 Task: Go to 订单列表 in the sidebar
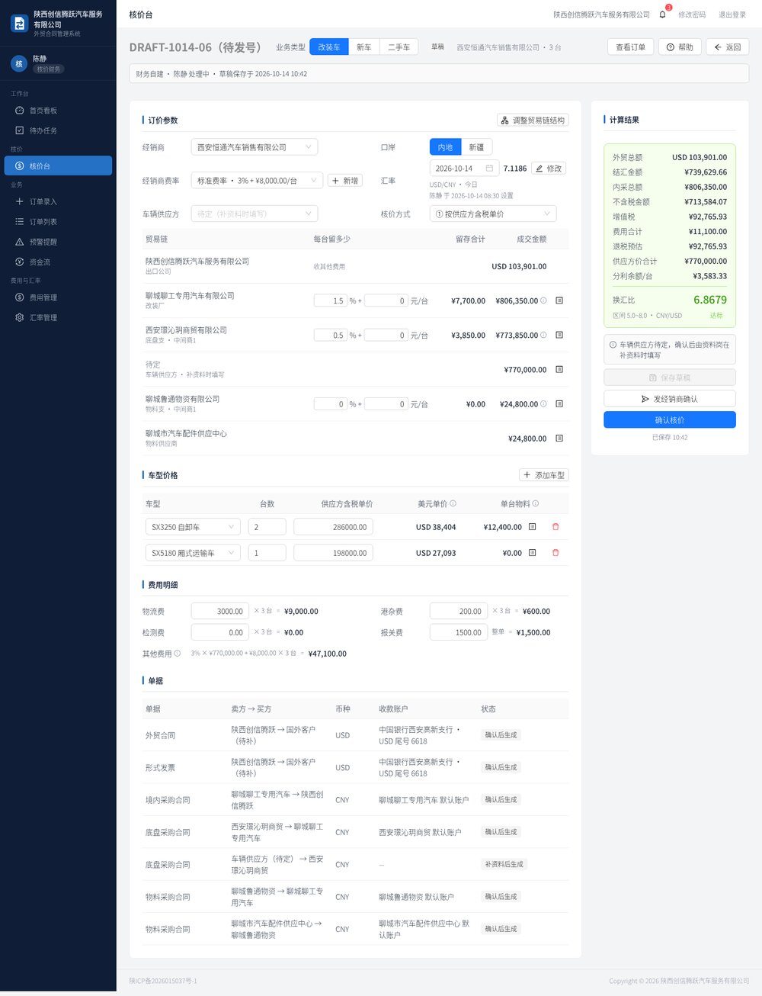point(58,222)
